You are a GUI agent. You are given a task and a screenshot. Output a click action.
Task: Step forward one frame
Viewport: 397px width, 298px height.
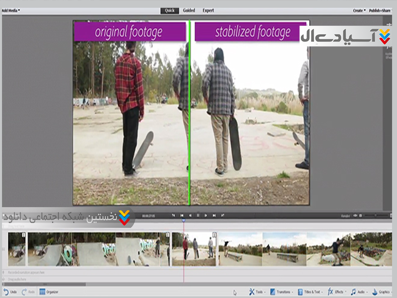pyautogui.click(x=206, y=216)
